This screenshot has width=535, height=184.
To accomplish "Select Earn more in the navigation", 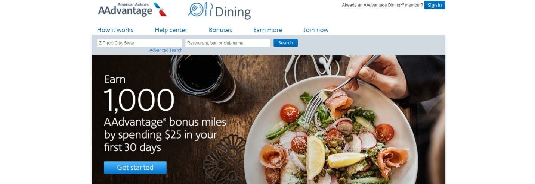I will (268, 30).
